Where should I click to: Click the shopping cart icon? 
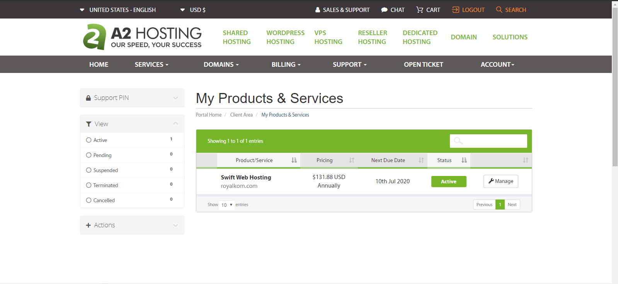(420, 10)
